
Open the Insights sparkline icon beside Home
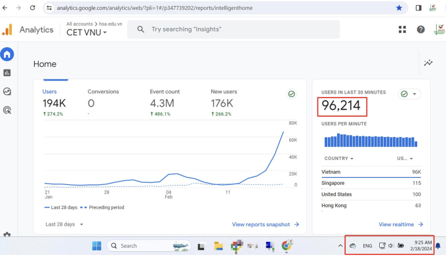point(428,63)
